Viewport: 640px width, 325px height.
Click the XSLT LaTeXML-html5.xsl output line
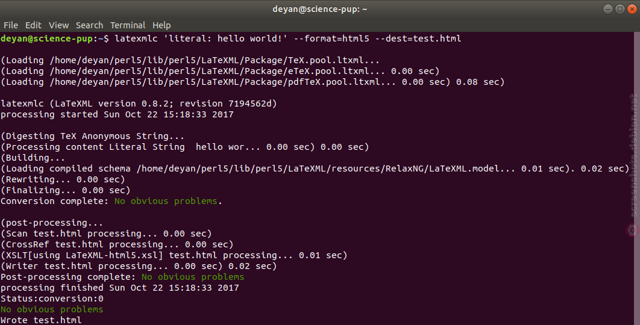point(174,255)
